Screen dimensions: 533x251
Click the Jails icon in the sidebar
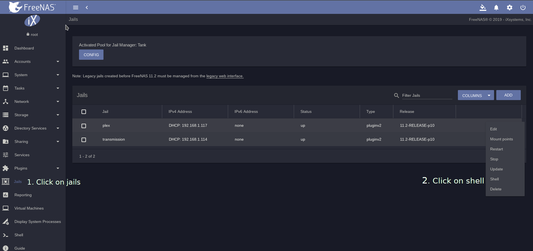click(6, 182)
